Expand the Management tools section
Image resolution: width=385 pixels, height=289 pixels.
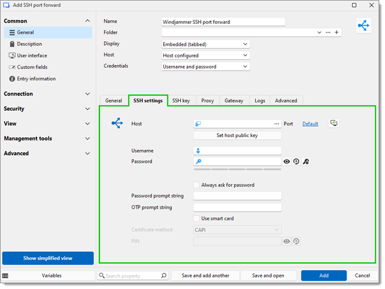(x=46, y=139)
